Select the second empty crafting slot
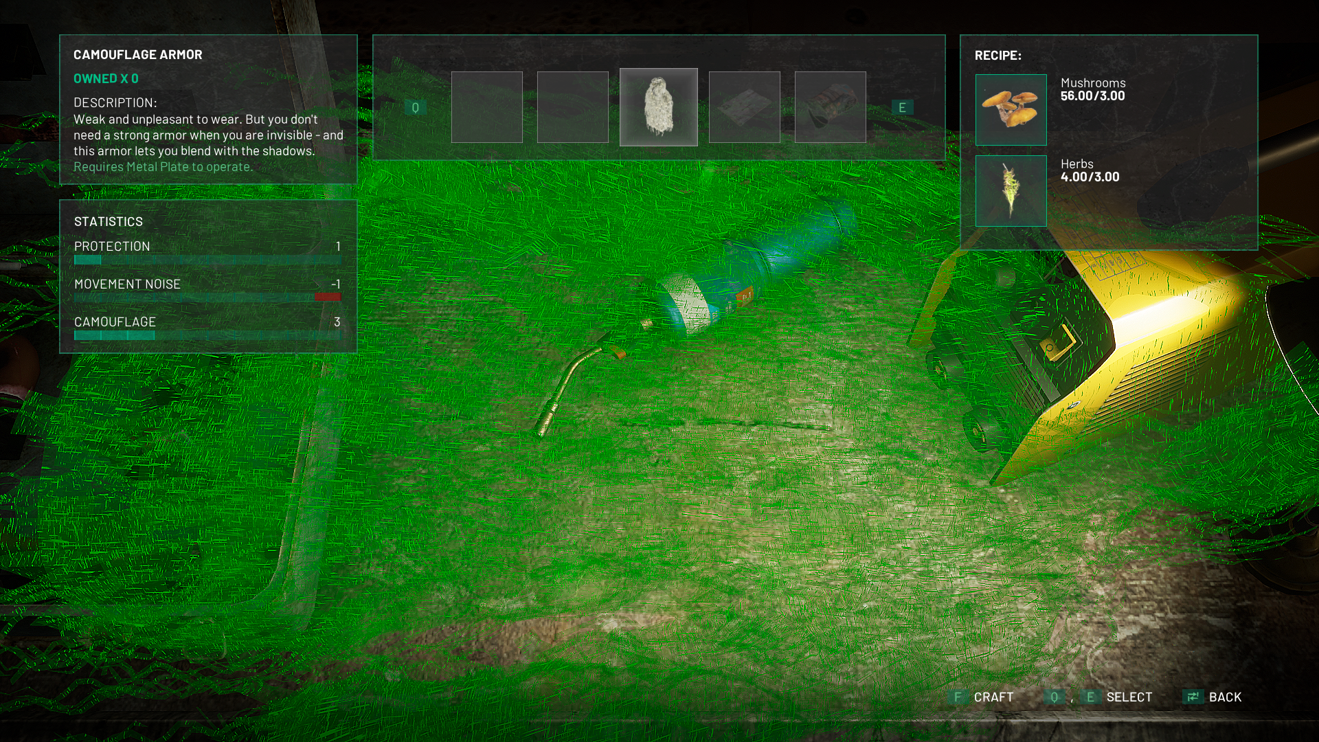Screen dimensions: 1319x742 573,107
